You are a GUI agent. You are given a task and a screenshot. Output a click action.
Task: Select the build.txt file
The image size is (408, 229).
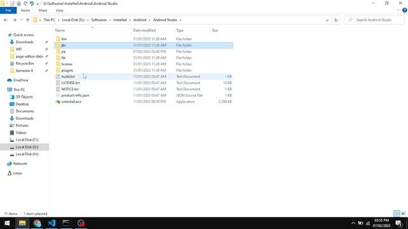(x=143, y=76)
